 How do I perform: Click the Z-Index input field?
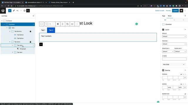tap(174, 59)
